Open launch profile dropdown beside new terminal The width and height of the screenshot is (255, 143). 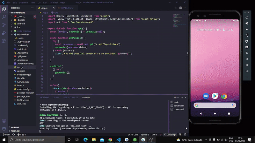point(178,98)
